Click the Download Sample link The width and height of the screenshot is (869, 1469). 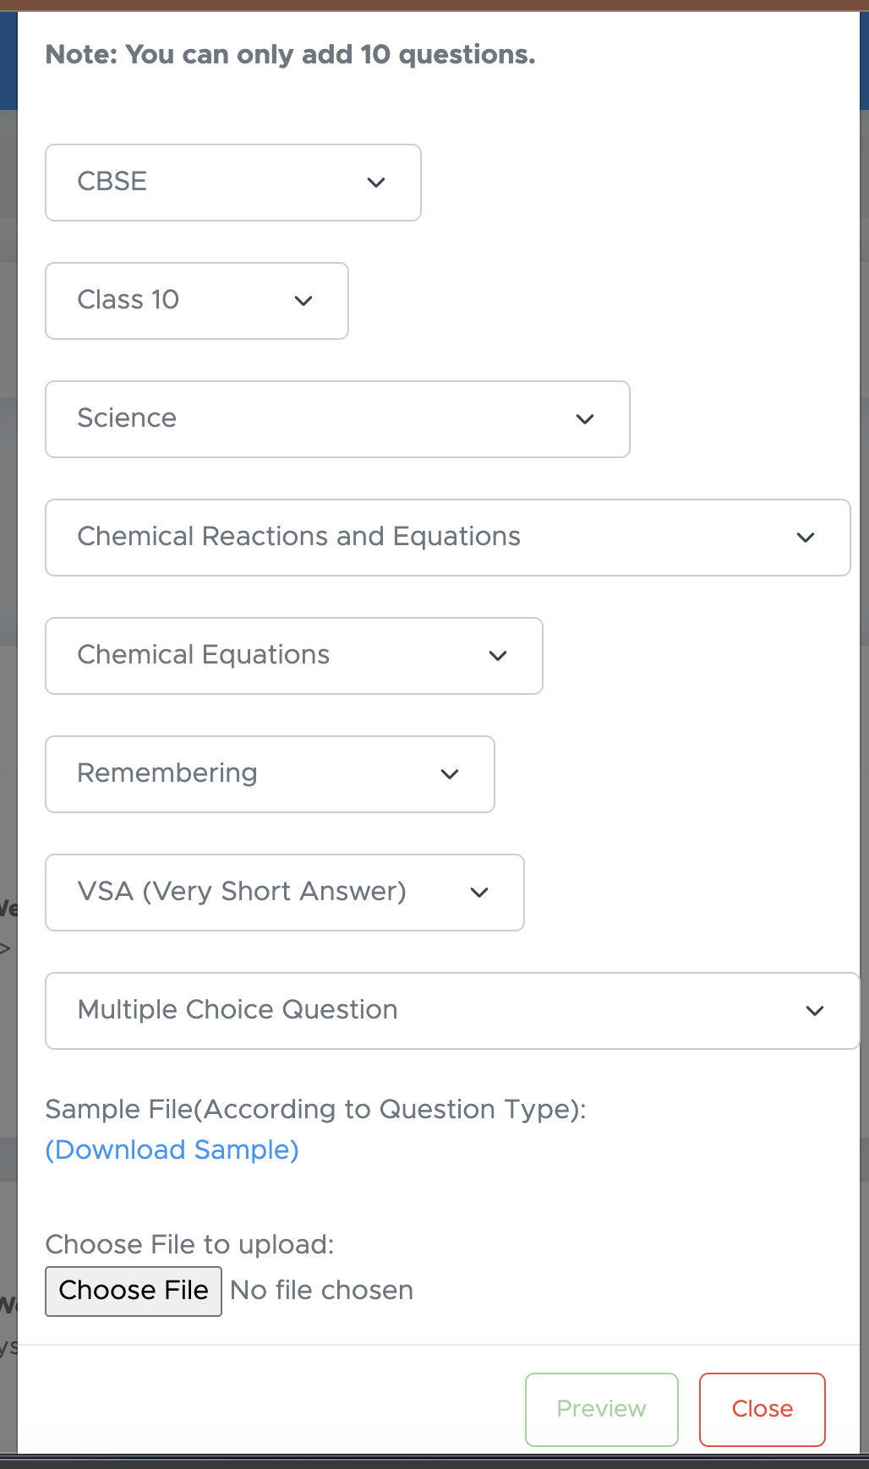tap(172, 1150)
